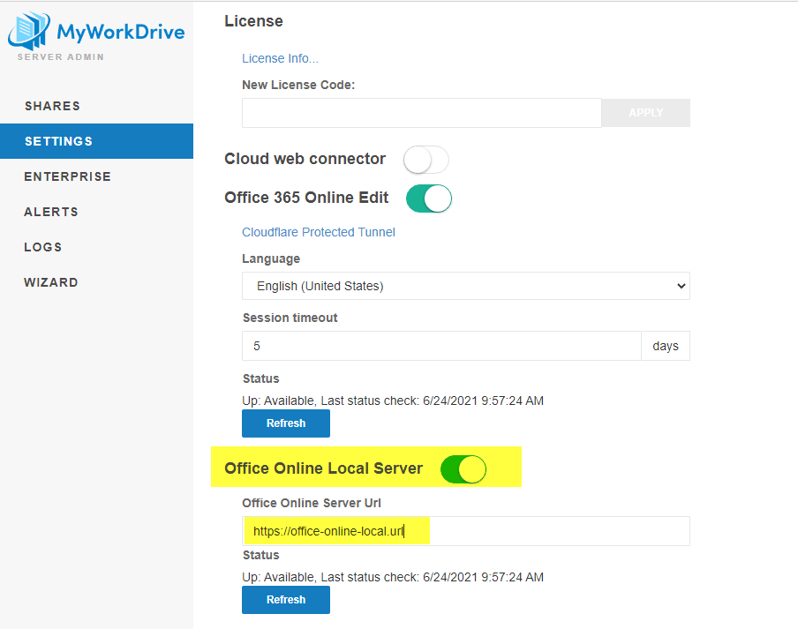Image resolution: width=798 pixels, height=629 pixels.
Task: Click the Session timeout input field
Action: click(x=441, y=346)
